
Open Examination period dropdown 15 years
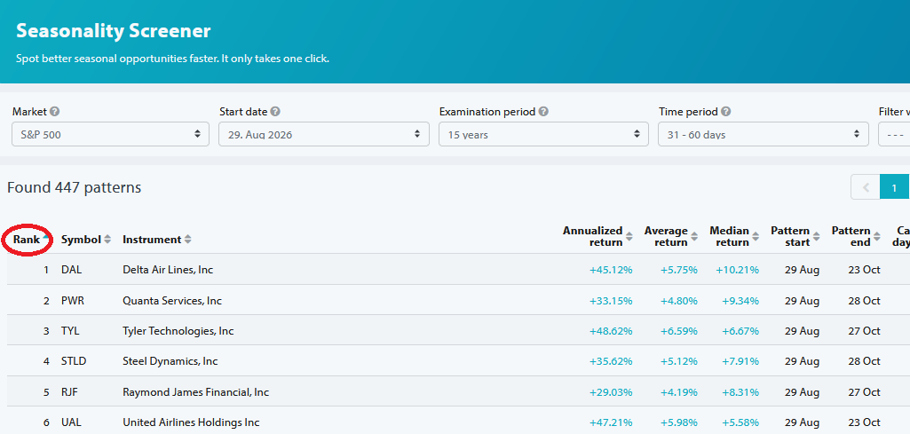(x=544, y=134)
